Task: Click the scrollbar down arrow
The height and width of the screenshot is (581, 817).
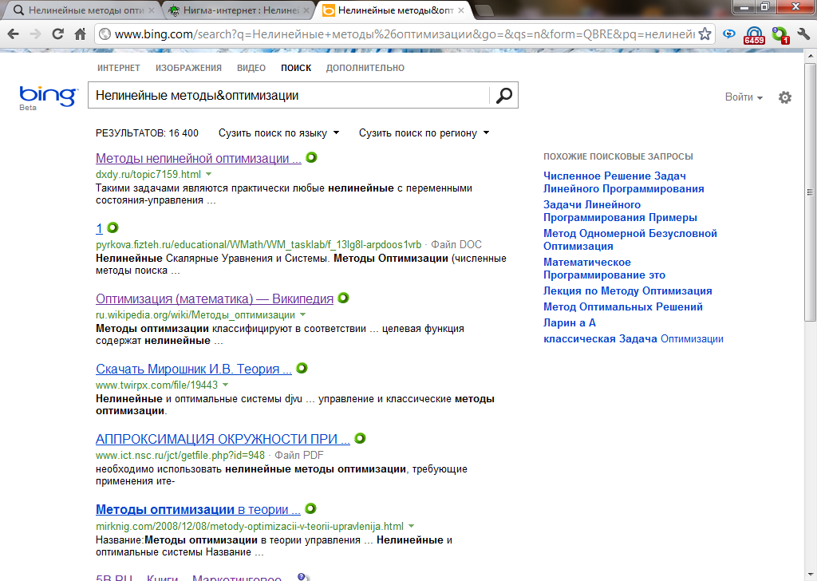Action: coord(810,575)
